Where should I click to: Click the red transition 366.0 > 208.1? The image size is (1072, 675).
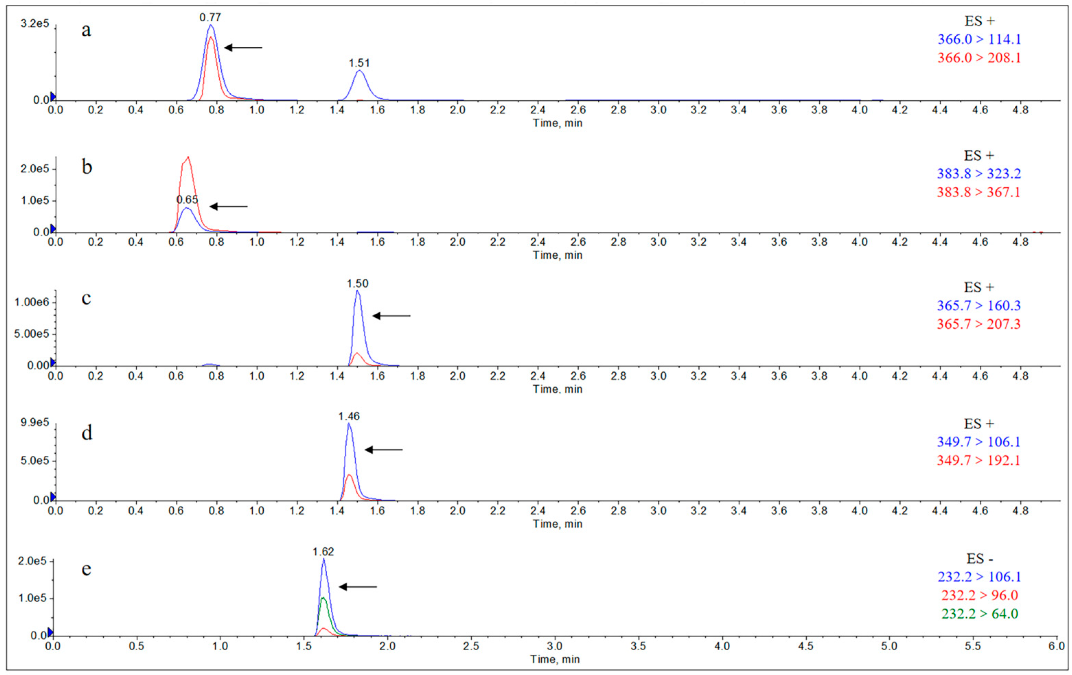[x=979, y=58]
